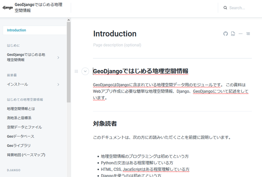Open 背景地図 (ベースマップ) page
The image size is (262, 177).
(x=26, y=155)
